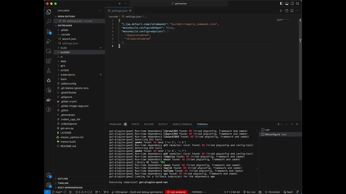Switch to the Ports panel tab
Screen dimensions: 346x194
click(135, 124)
